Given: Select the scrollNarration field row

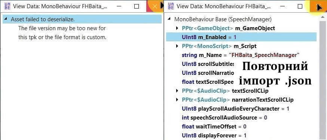Looking at the screenshot, I should [208, 73].
